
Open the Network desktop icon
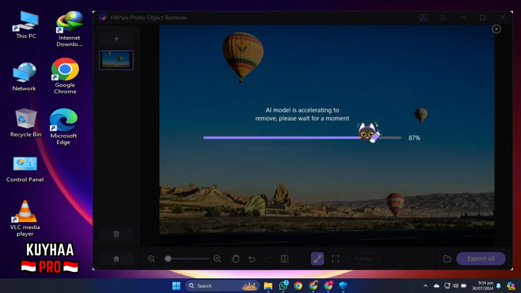point(24,77)
